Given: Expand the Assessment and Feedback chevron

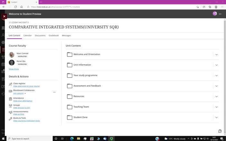Looking at the screenshot, I should coord(216,86).
